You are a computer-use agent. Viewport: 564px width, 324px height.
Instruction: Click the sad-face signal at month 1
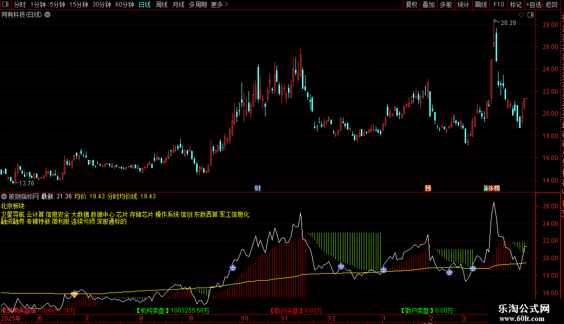(x=383, y=269)
